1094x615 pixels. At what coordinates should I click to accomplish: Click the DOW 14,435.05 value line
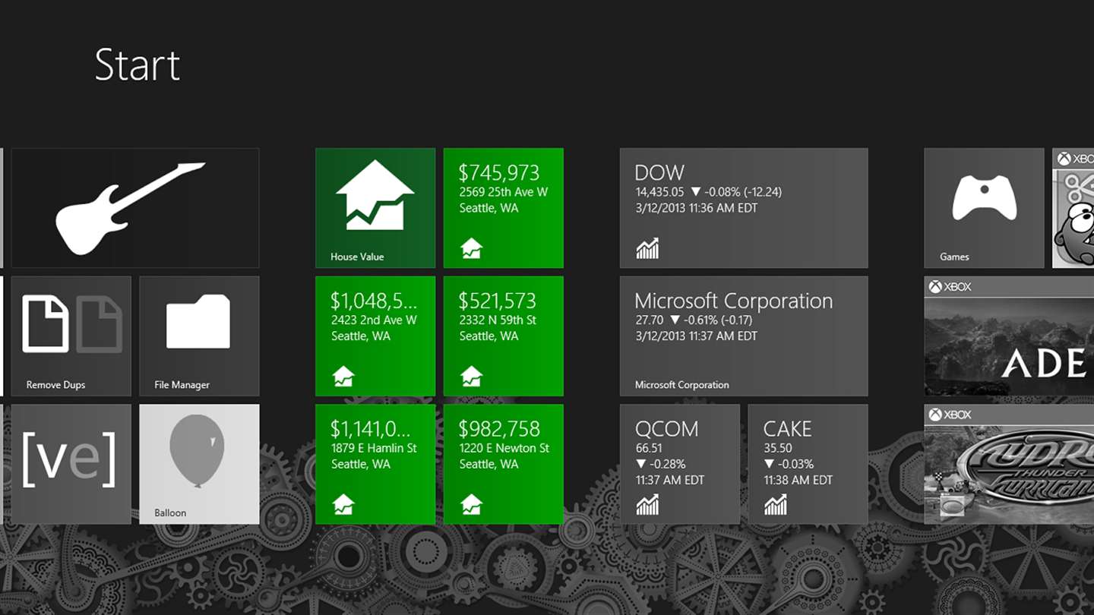[x=709, y=192]
